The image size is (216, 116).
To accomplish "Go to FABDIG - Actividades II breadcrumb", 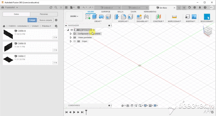I will point(19,26).
